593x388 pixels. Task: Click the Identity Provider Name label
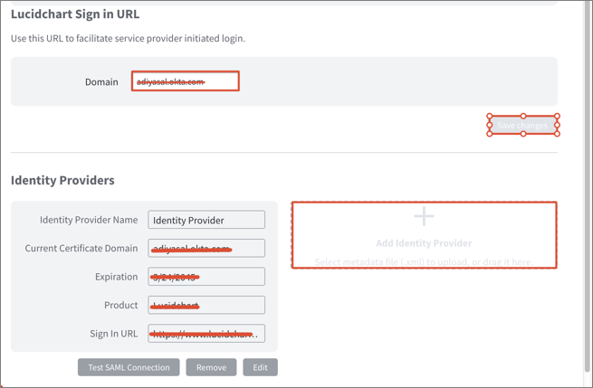(x=89, y=220)
